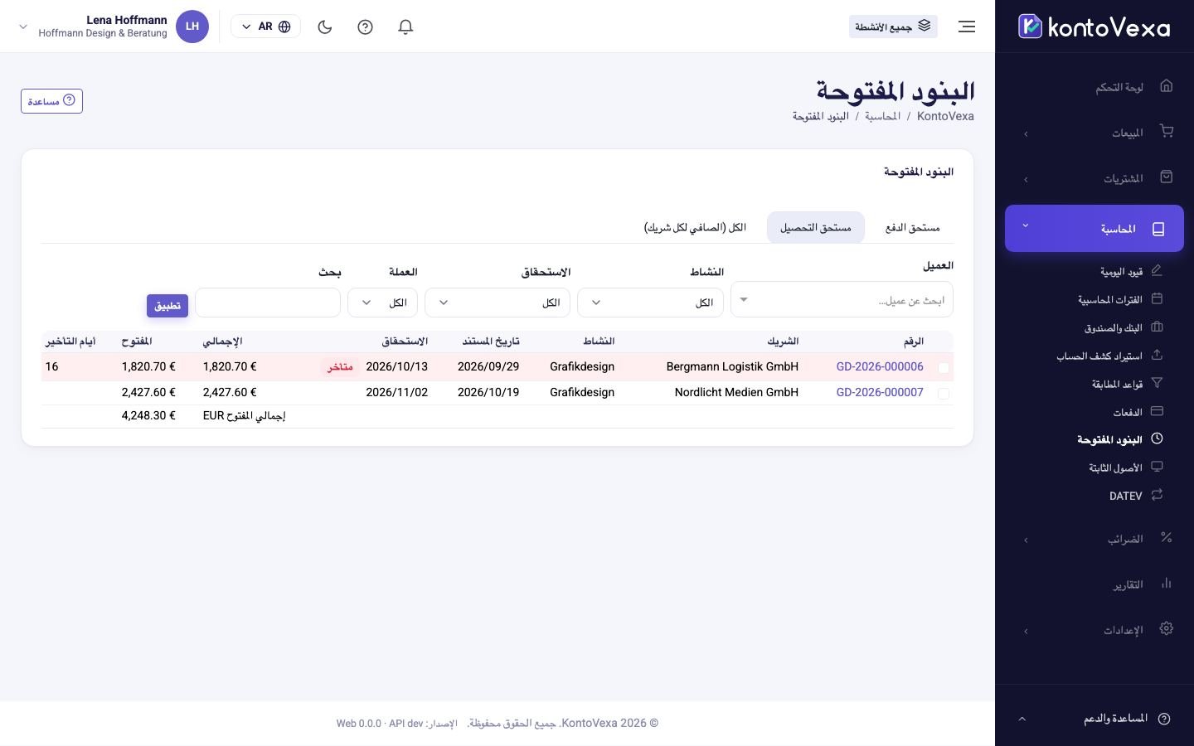Click the LH user avatar

point(192,27)
